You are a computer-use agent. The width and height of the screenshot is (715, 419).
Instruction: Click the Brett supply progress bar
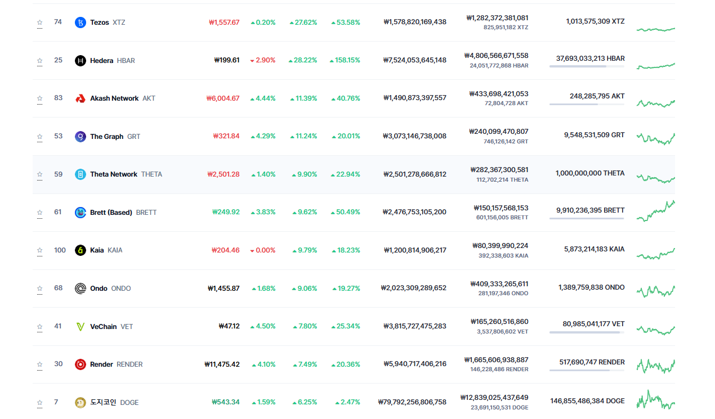[587, 218]
